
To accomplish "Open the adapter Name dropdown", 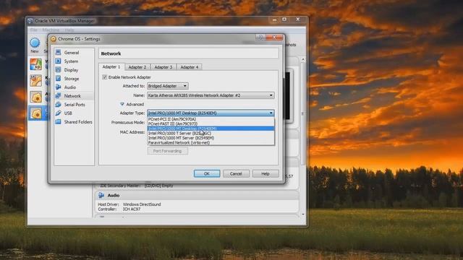I will 211,95.
